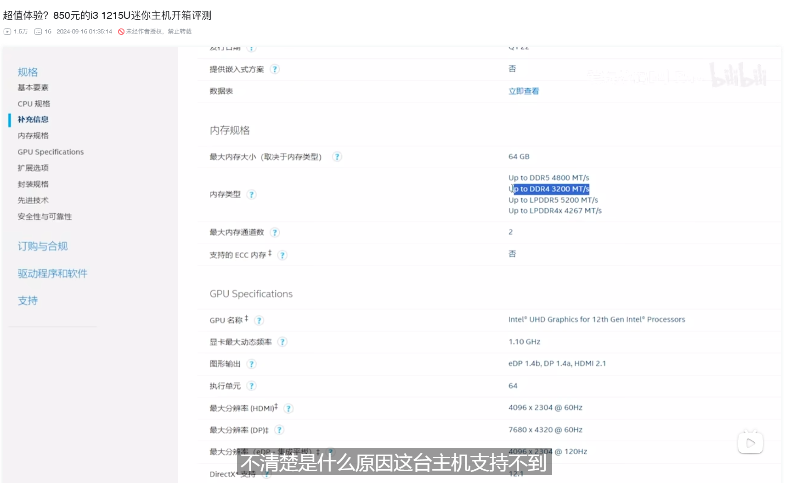
Task: Click help icon next to 提供嵌入式方案
Action: pos(275,69)
